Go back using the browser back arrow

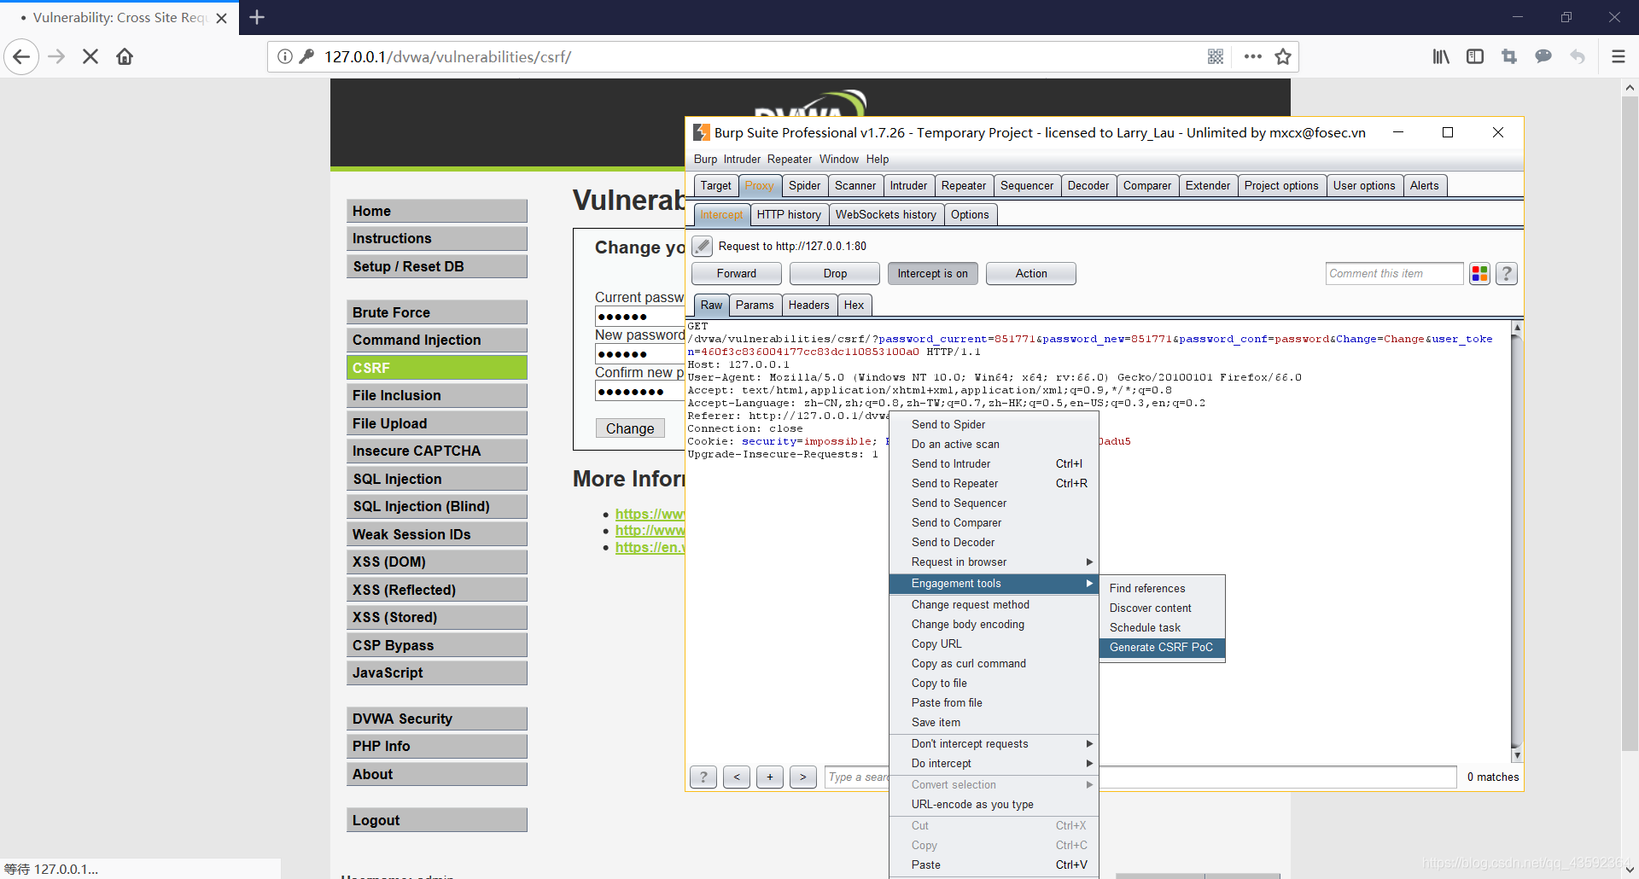(x=21, y=57)
